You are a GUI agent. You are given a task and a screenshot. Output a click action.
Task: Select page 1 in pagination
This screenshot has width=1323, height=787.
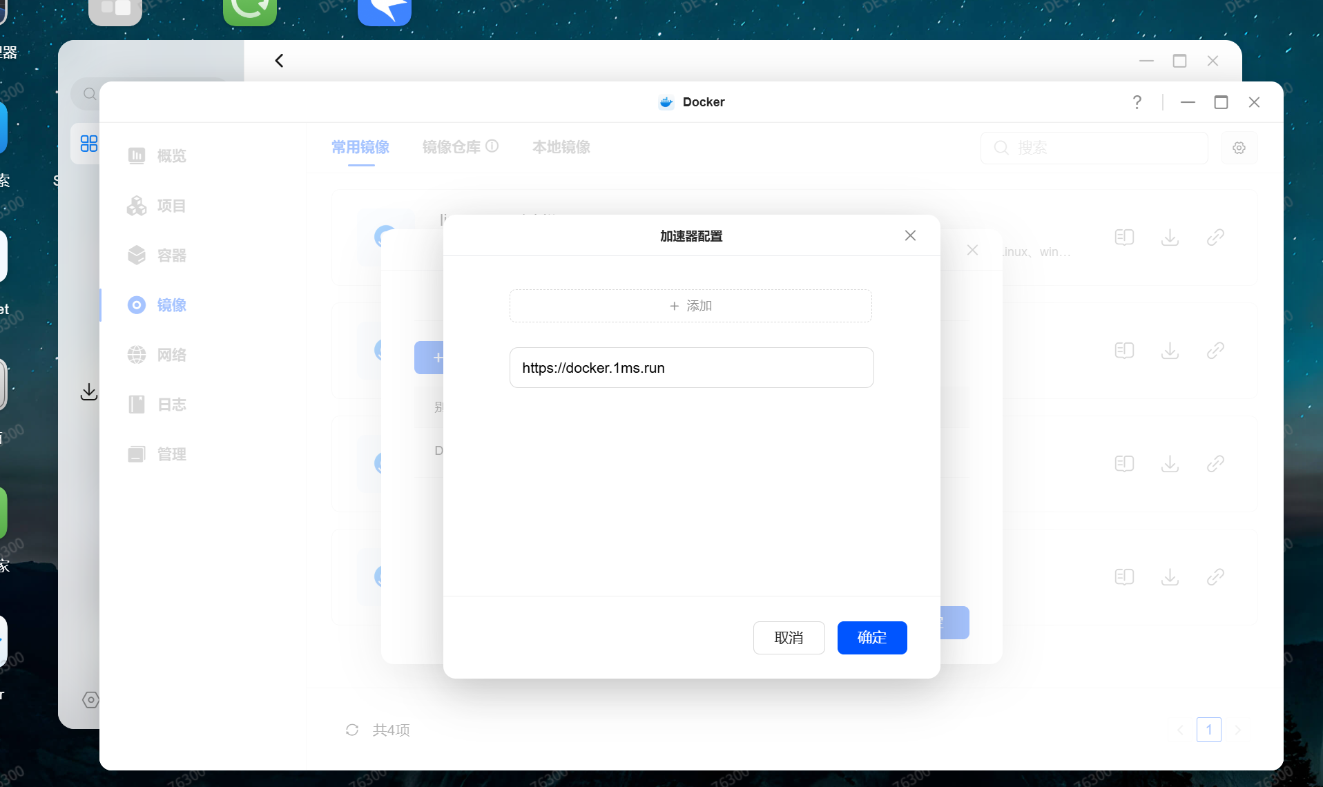pos(1209,730)
